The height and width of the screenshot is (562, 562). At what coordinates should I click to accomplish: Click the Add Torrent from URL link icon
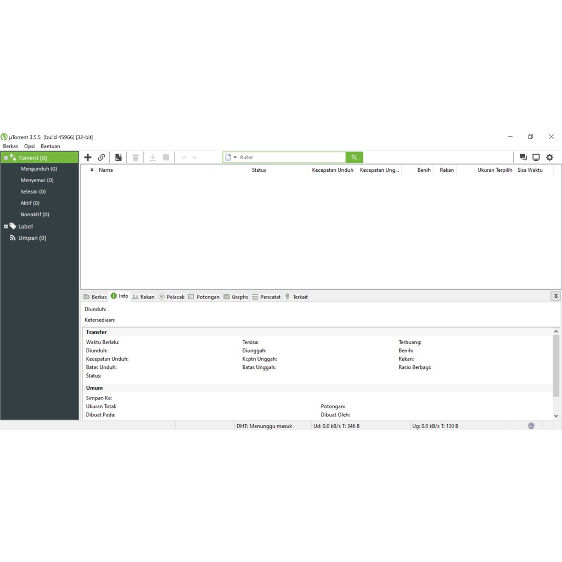[102, 158]
